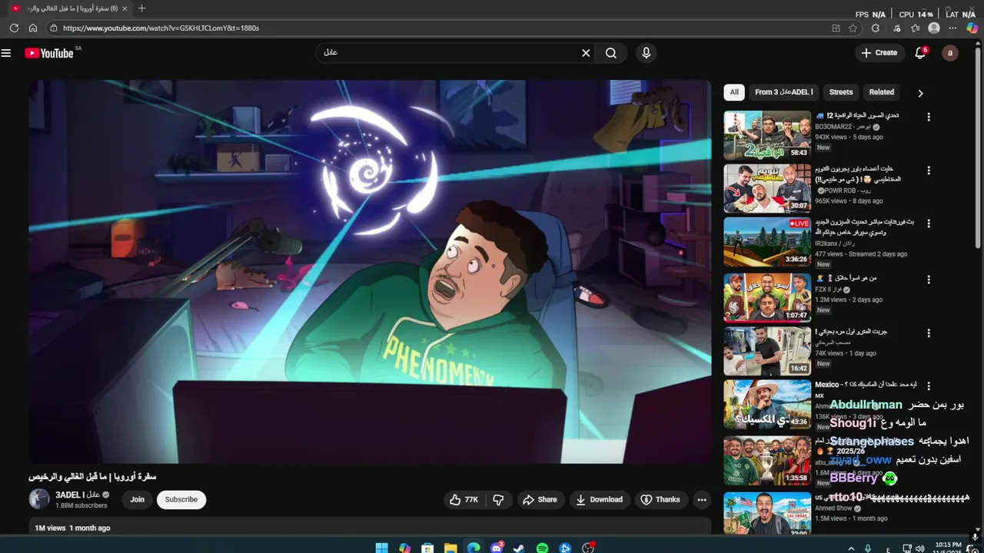Open Spotify from the taskbar
The height and width of the screenshot is (553, 984).
coord(542,548)
